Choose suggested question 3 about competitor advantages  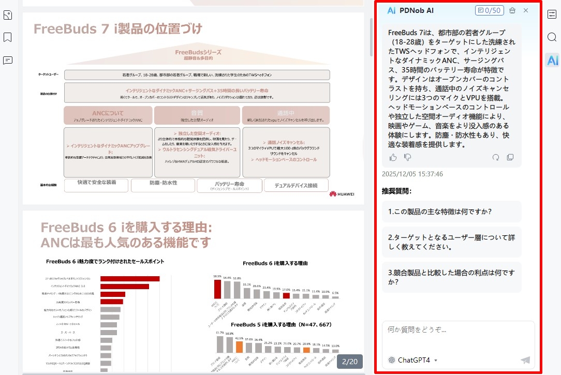tap(451, 277)
